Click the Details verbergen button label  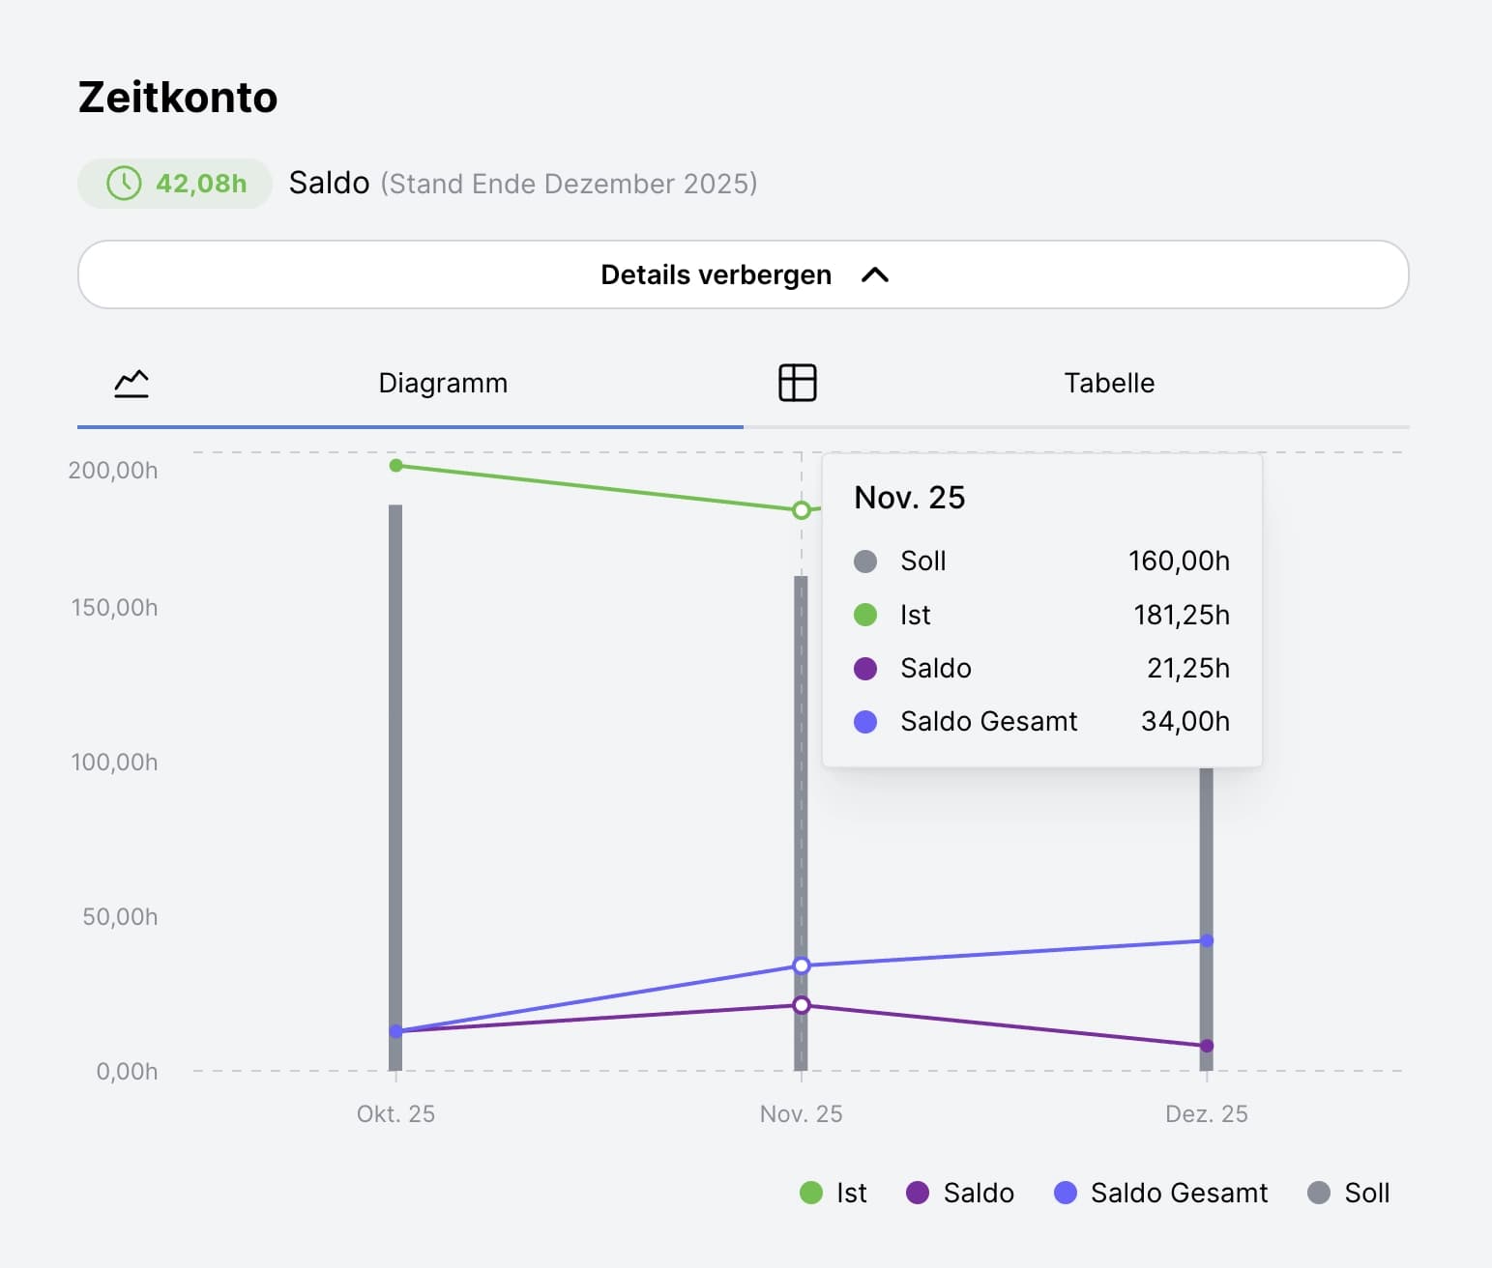tap(716, 275)
